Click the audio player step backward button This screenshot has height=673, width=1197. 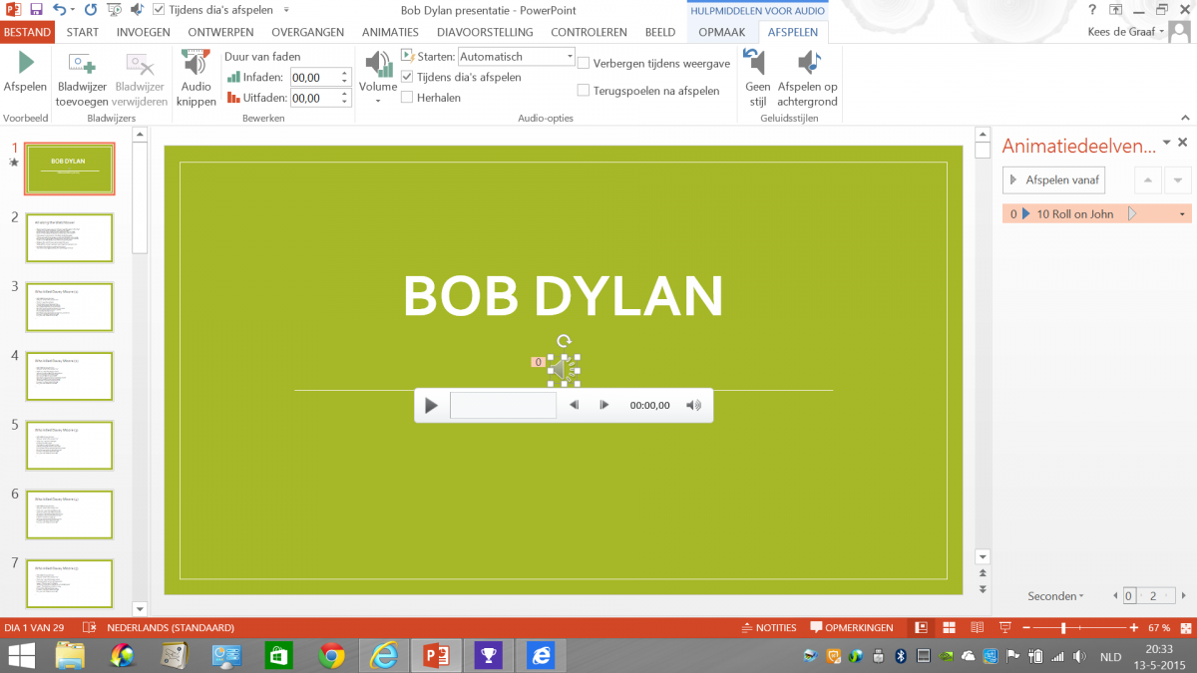click(575, 405)
